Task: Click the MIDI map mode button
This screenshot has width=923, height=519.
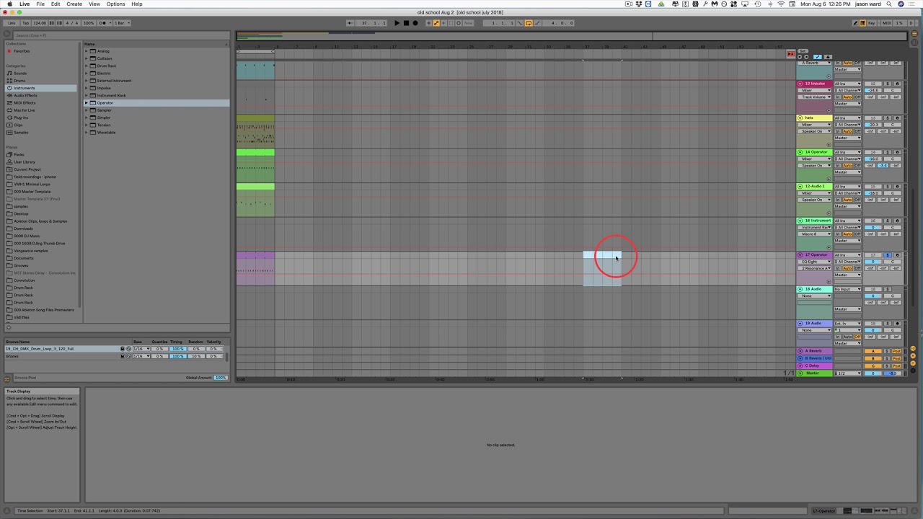Action: pos(887,23)
